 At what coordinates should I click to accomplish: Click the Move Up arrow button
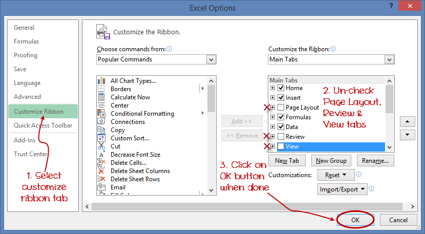click(x=407, y=122)
